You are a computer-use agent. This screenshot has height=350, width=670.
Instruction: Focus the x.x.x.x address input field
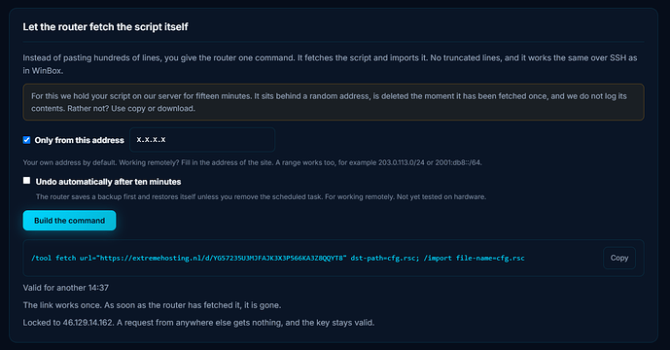202,140
